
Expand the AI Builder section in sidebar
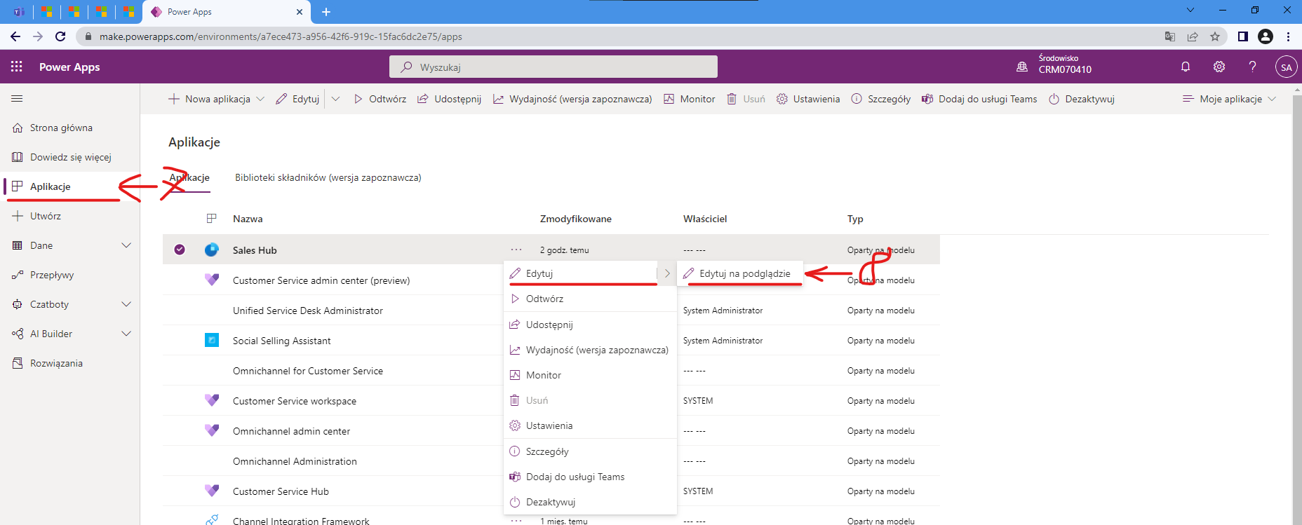126,334
